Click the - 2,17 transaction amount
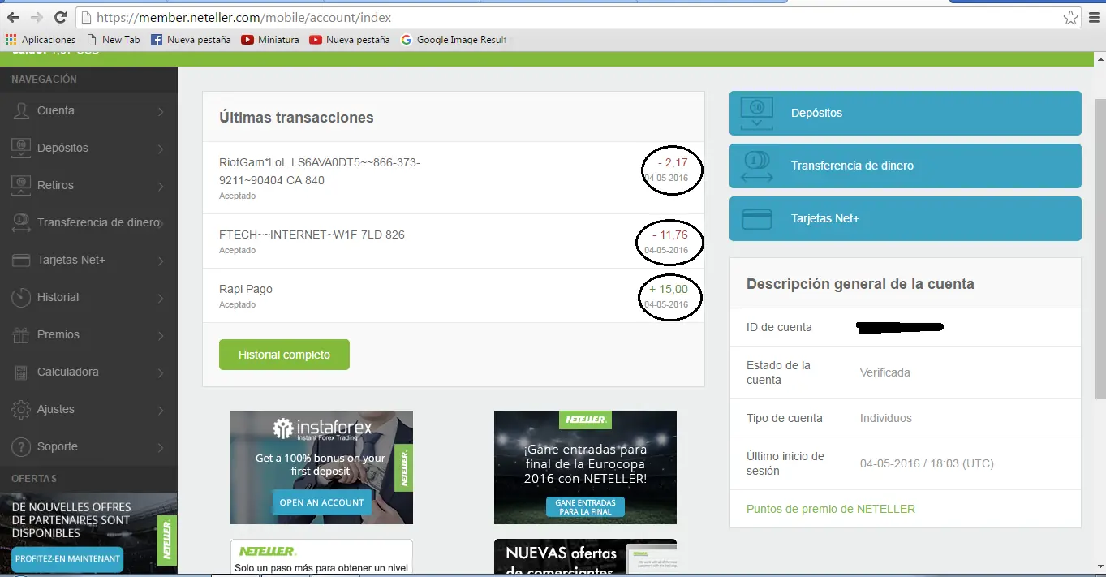The height and width of the screenshot is (577, 1106). click(x=673, y=163)
